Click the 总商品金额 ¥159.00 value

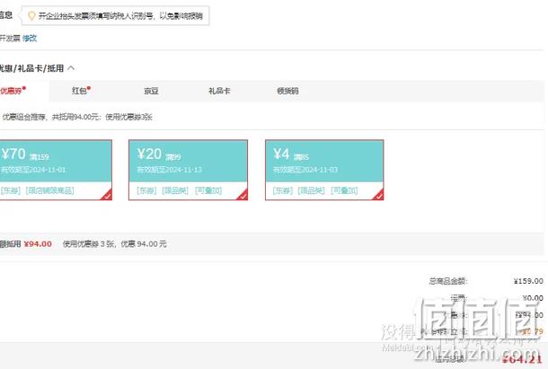[x=528, y=281]
